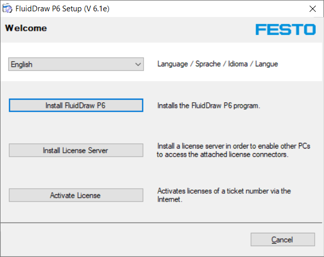Click the Language / Sprache / Idioma label
Screen dimensions: 324x257
point(217,64)
